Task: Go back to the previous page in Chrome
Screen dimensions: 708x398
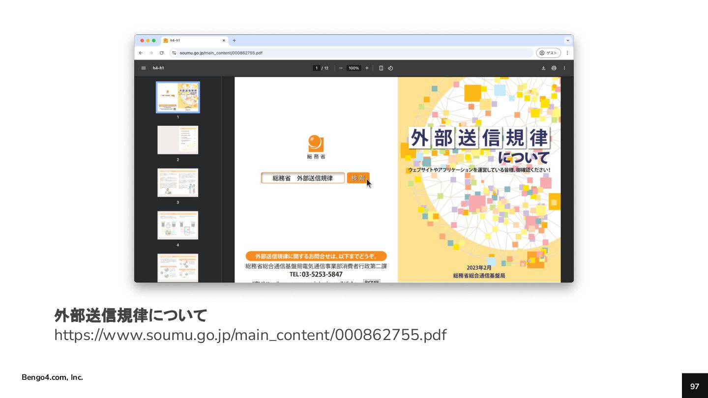Action: pyautogui.click(x=141, y=53)
